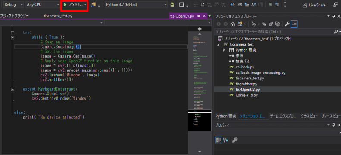Click the uncomment selected lines icon
Viewport: 341px width, 155px height.
277,5
